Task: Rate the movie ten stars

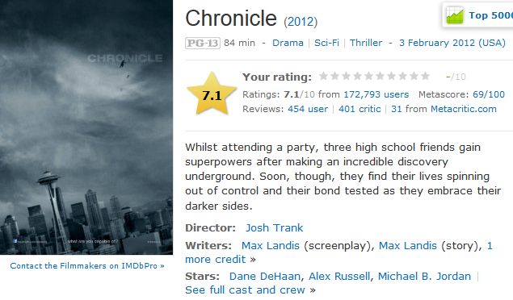Action: (425, 77)
